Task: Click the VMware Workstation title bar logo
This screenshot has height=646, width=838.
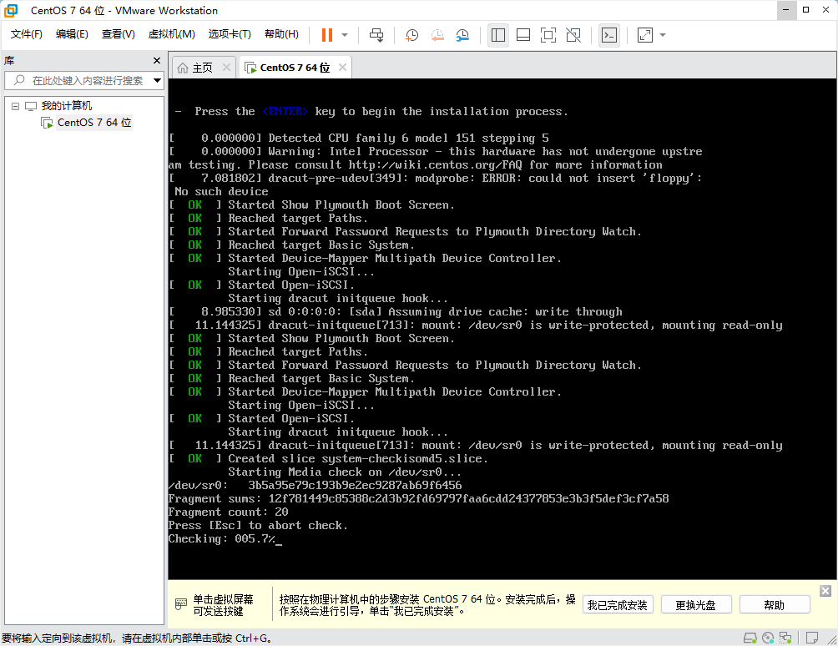Action: coord(11,10)
